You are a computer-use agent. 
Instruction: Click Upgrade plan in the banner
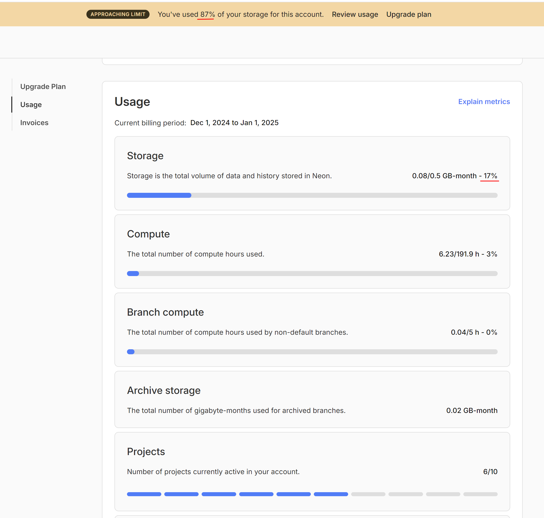tap(409, 14)
